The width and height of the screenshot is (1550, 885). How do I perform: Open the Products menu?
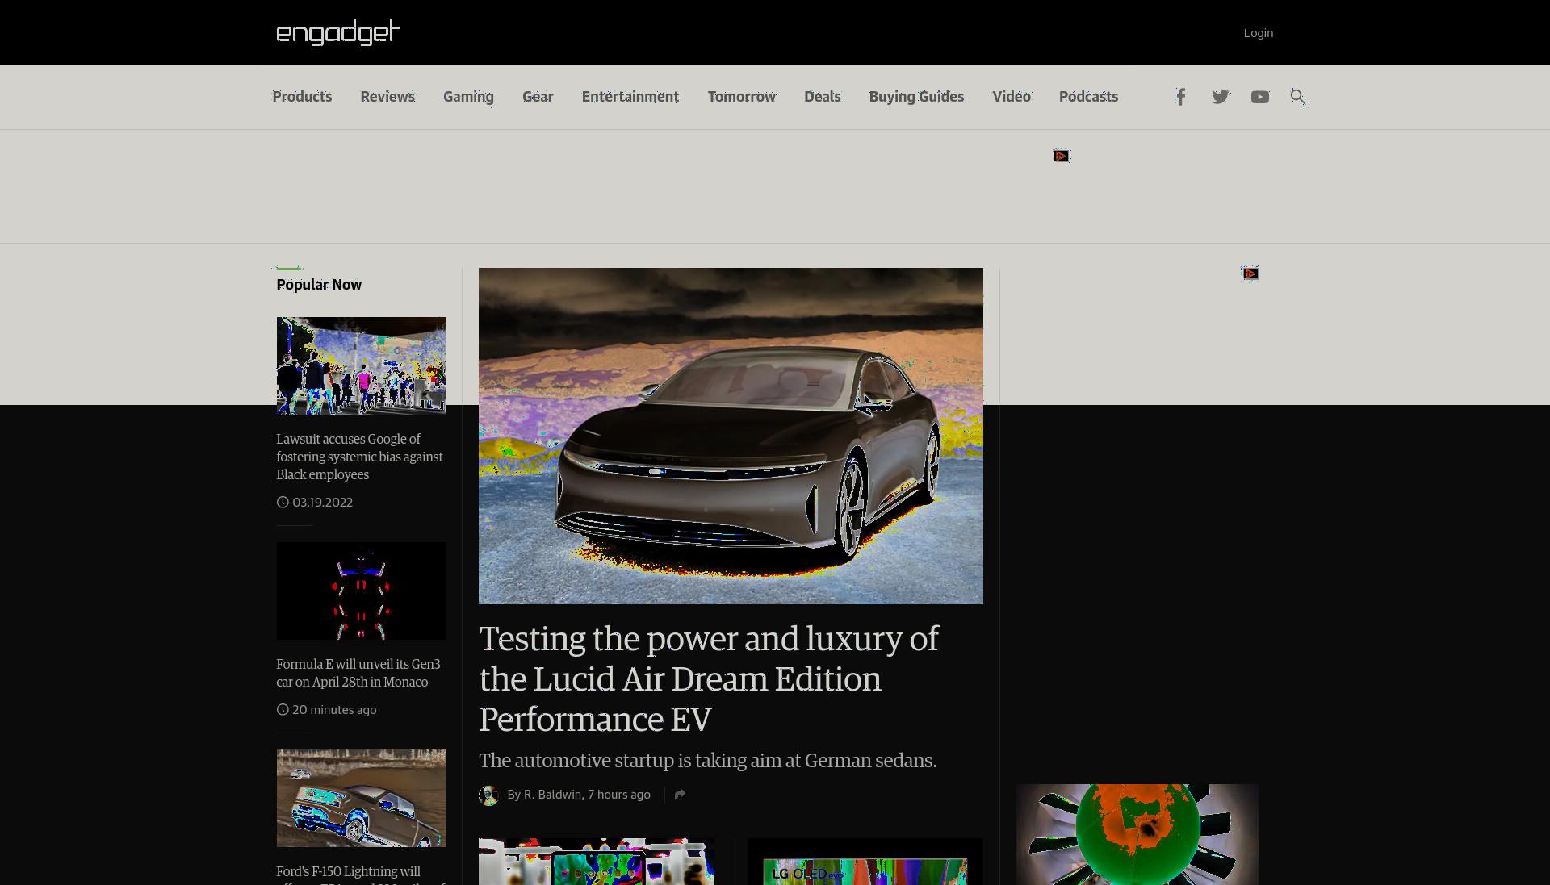tap(302, 97)
